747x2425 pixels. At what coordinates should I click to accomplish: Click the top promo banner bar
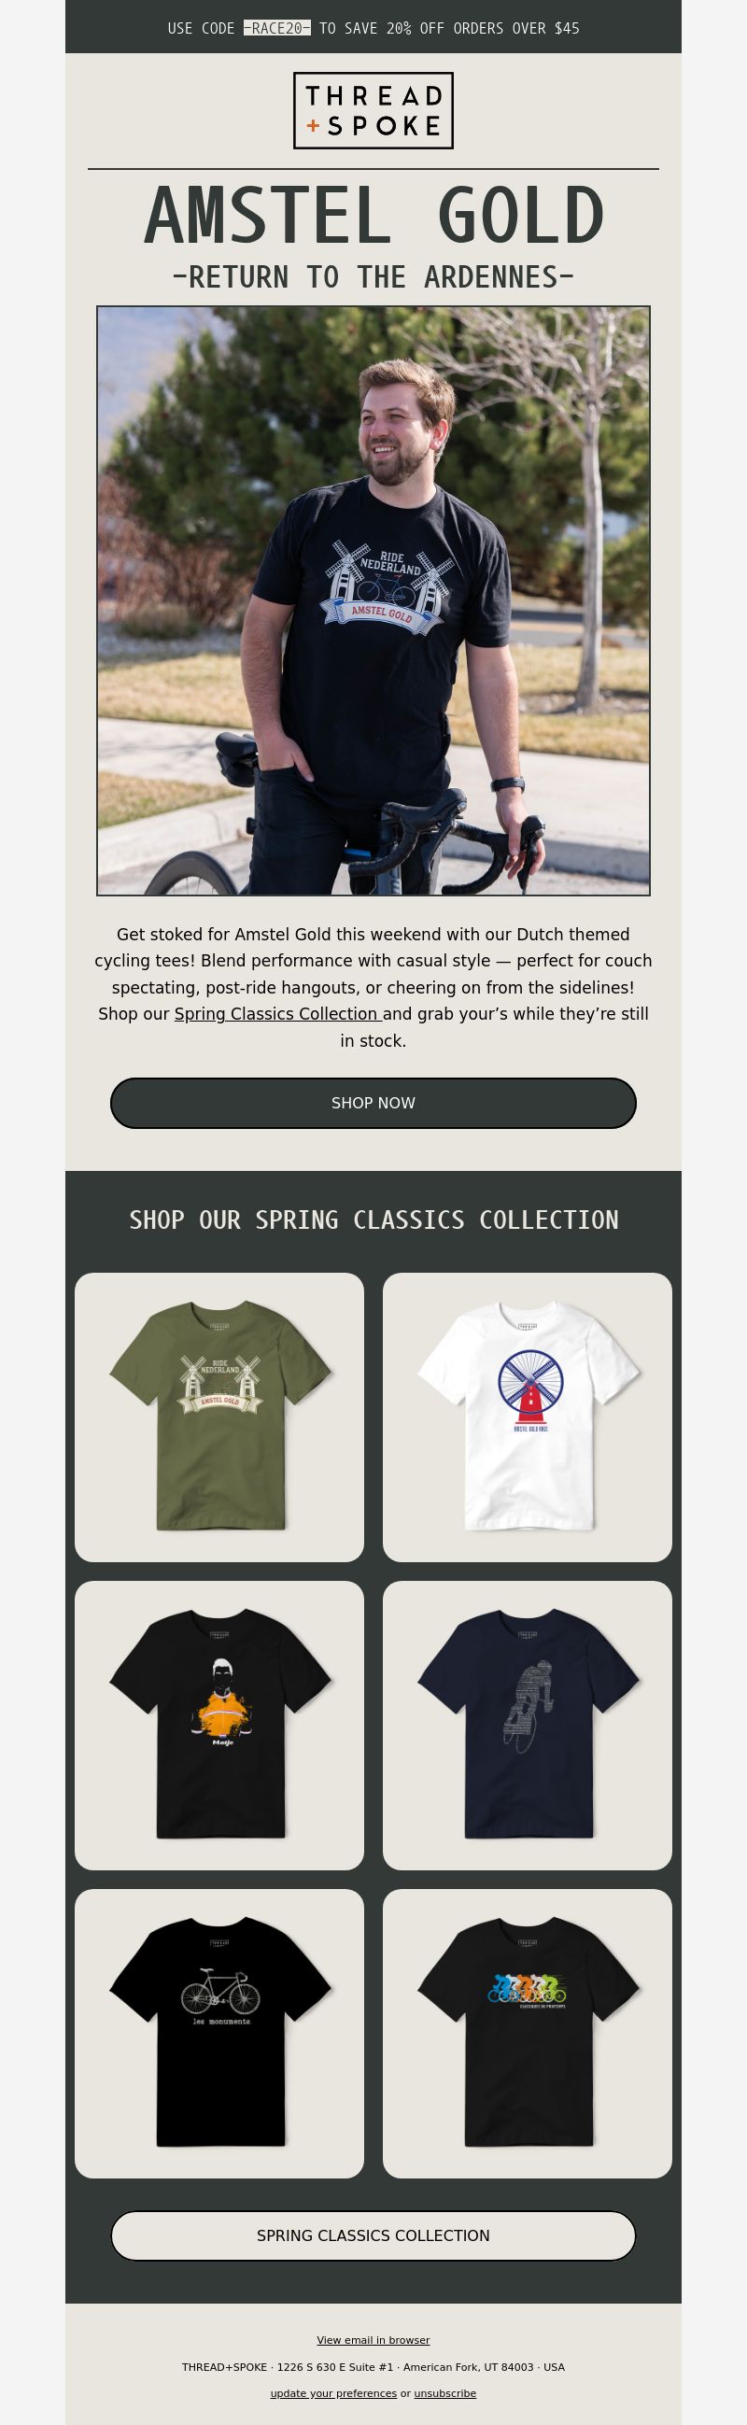coord(373,26)
